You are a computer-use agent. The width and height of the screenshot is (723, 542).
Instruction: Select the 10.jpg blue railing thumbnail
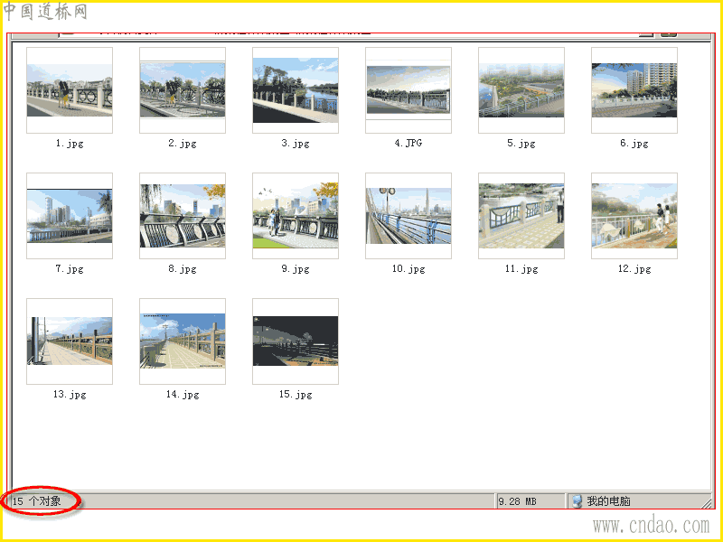click(408, 216)
